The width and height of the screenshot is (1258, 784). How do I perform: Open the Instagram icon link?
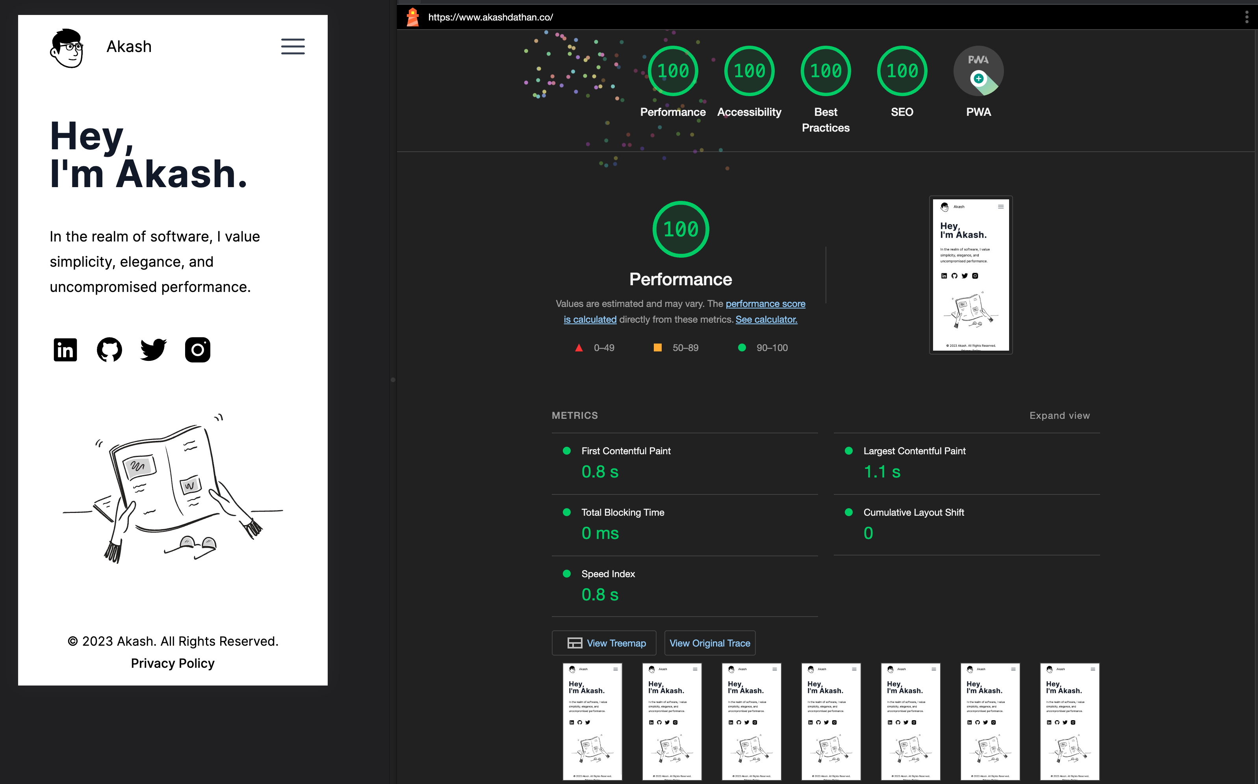pos(197,350)
